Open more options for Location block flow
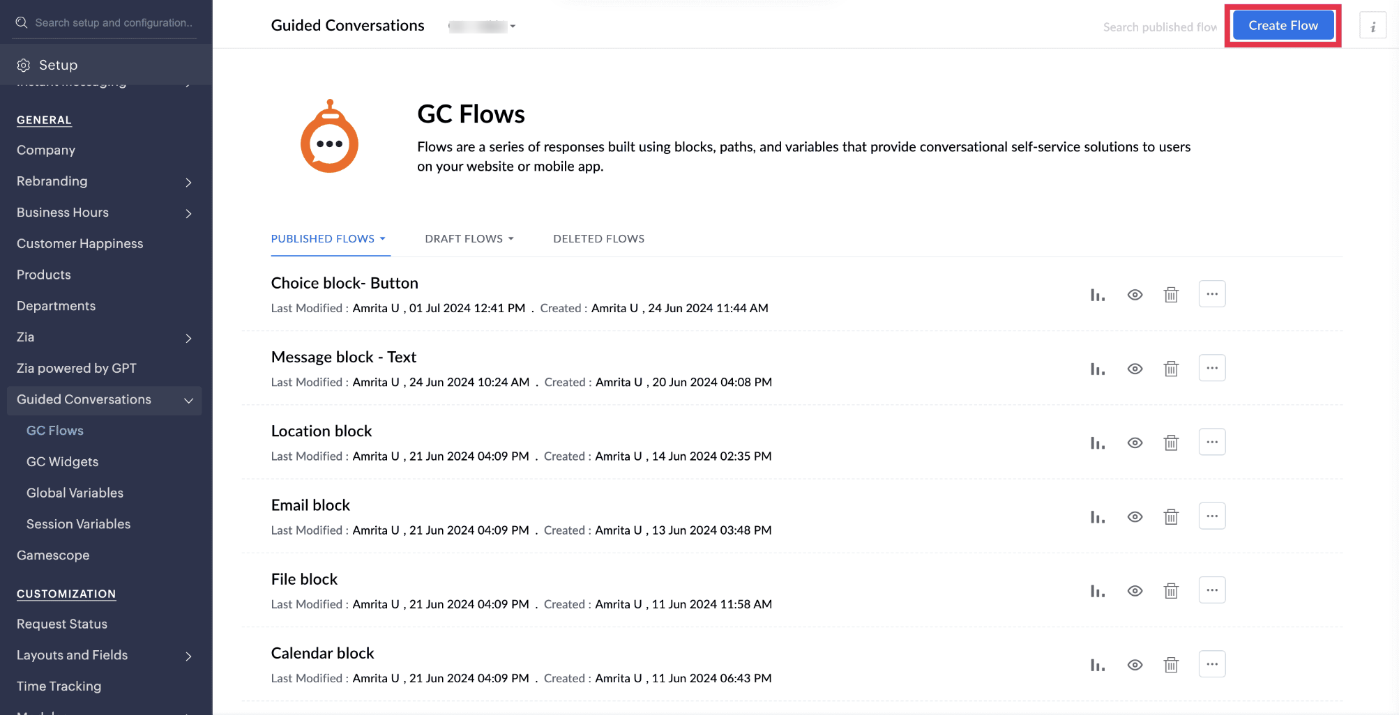This screenshot has width=1399, height=715. (1211, 443)
